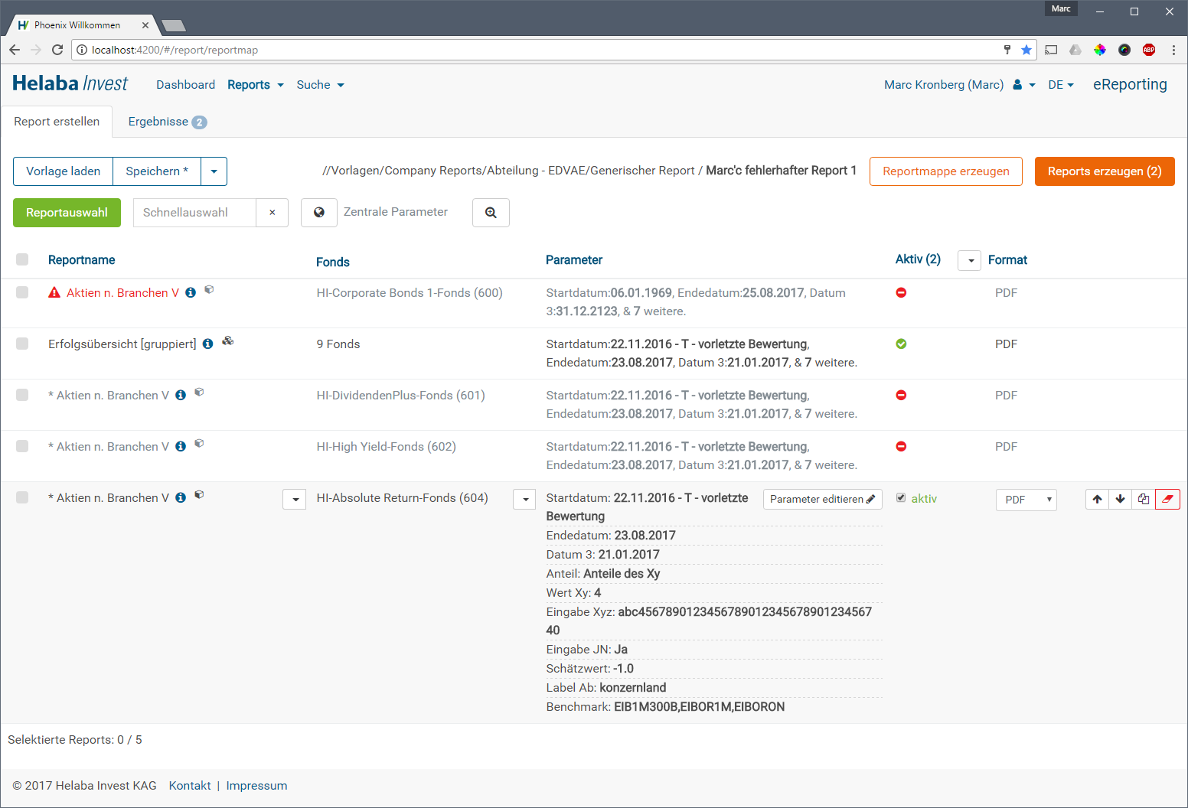Click Parameter editieren button
1188x808 pixels.
pyautogui.click(x=822, y=499)
